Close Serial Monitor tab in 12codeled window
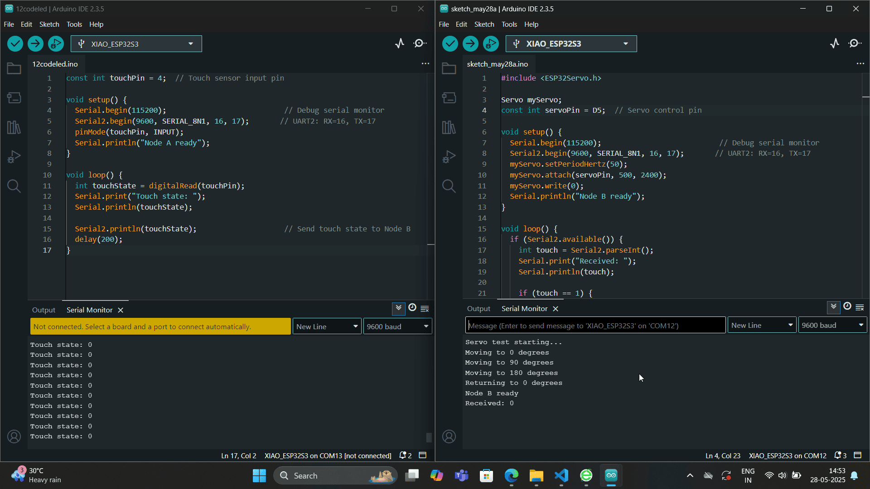The image size is (870, 489). pyautogui.click(x=121, y=310)
